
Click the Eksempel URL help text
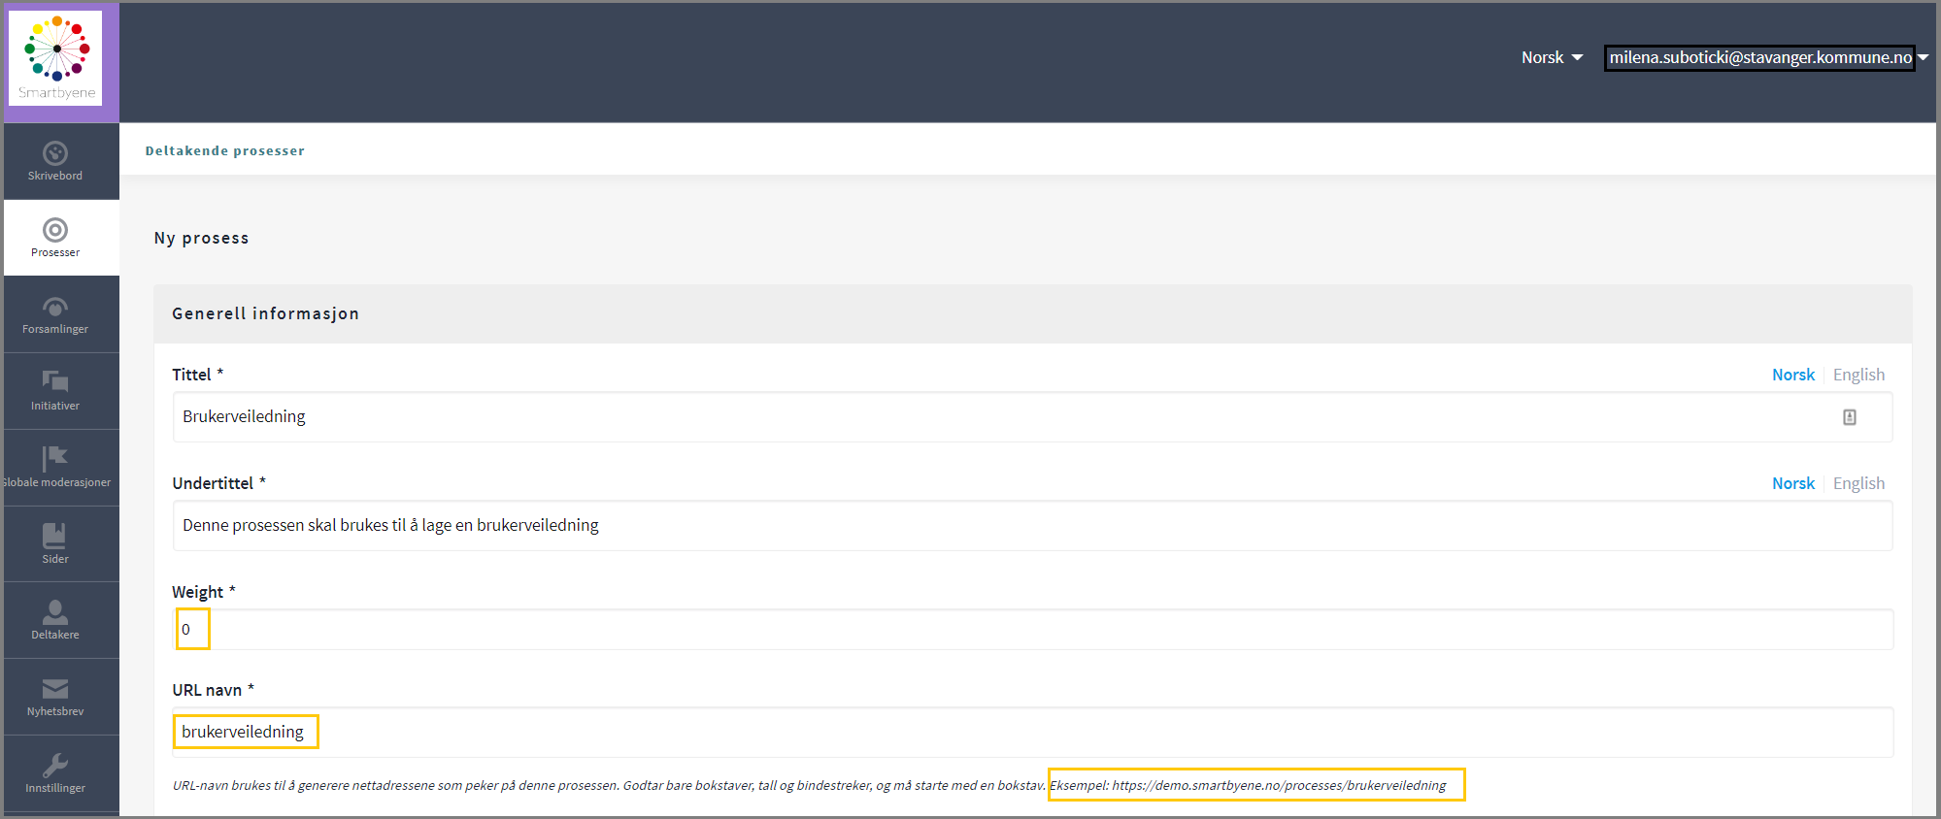(1249, 785)
